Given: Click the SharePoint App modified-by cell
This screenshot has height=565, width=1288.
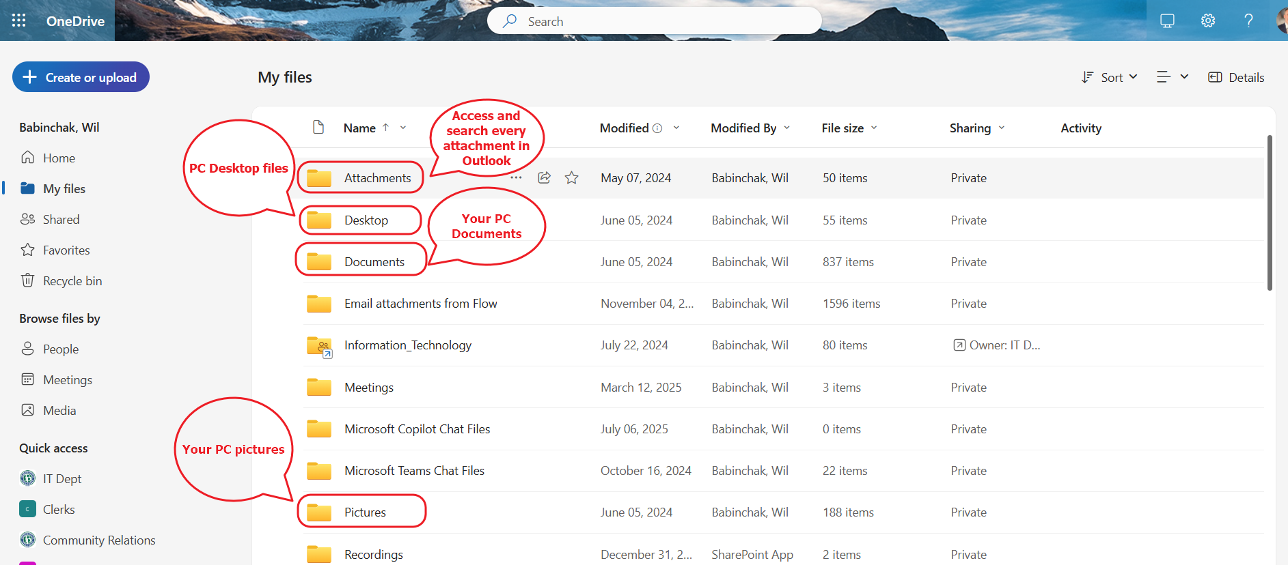Looking at the screenshot, I should (752, 554).
